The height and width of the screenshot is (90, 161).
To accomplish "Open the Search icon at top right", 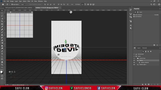I will point(151,4).
